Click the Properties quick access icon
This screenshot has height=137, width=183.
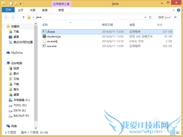11,4
